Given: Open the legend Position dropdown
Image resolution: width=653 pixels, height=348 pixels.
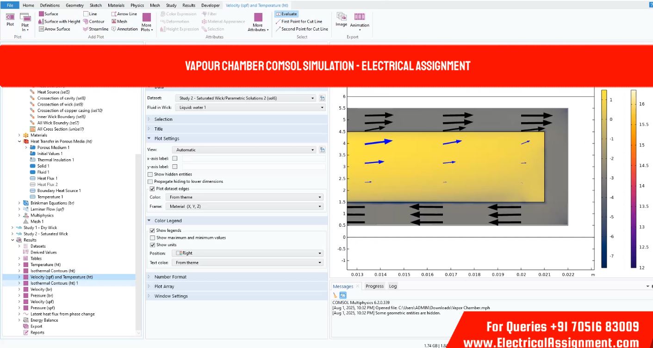Looking at the screenshot, I should (249, 253).
